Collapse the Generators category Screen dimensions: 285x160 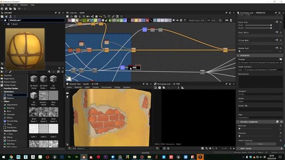tap(2, 92)
